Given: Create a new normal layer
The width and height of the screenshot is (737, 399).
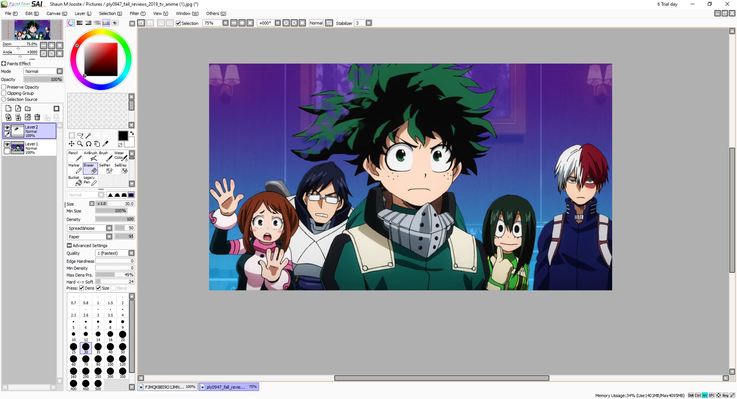Looking at the screenshot, I should 8,109.
